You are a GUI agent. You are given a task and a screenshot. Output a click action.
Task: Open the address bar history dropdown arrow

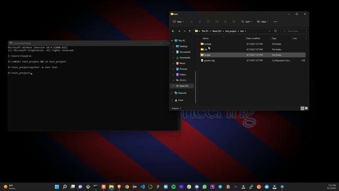point(270,31)
